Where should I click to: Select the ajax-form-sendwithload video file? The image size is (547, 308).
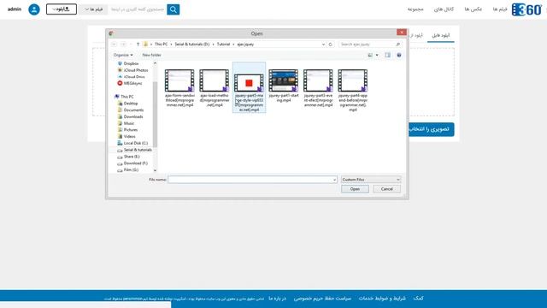179,88
